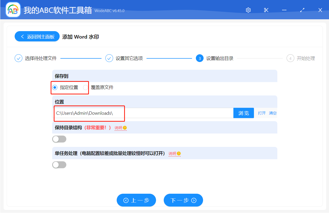
Task: Enable the 保持目录结构 toggle
Action: pyautogui.click(x=59, y=139)
